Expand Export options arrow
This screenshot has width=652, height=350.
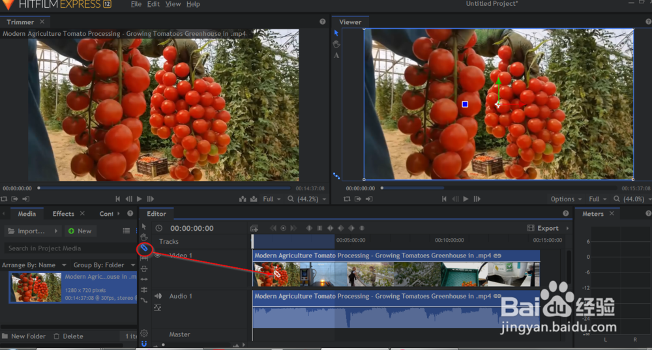tap(567, 228)
